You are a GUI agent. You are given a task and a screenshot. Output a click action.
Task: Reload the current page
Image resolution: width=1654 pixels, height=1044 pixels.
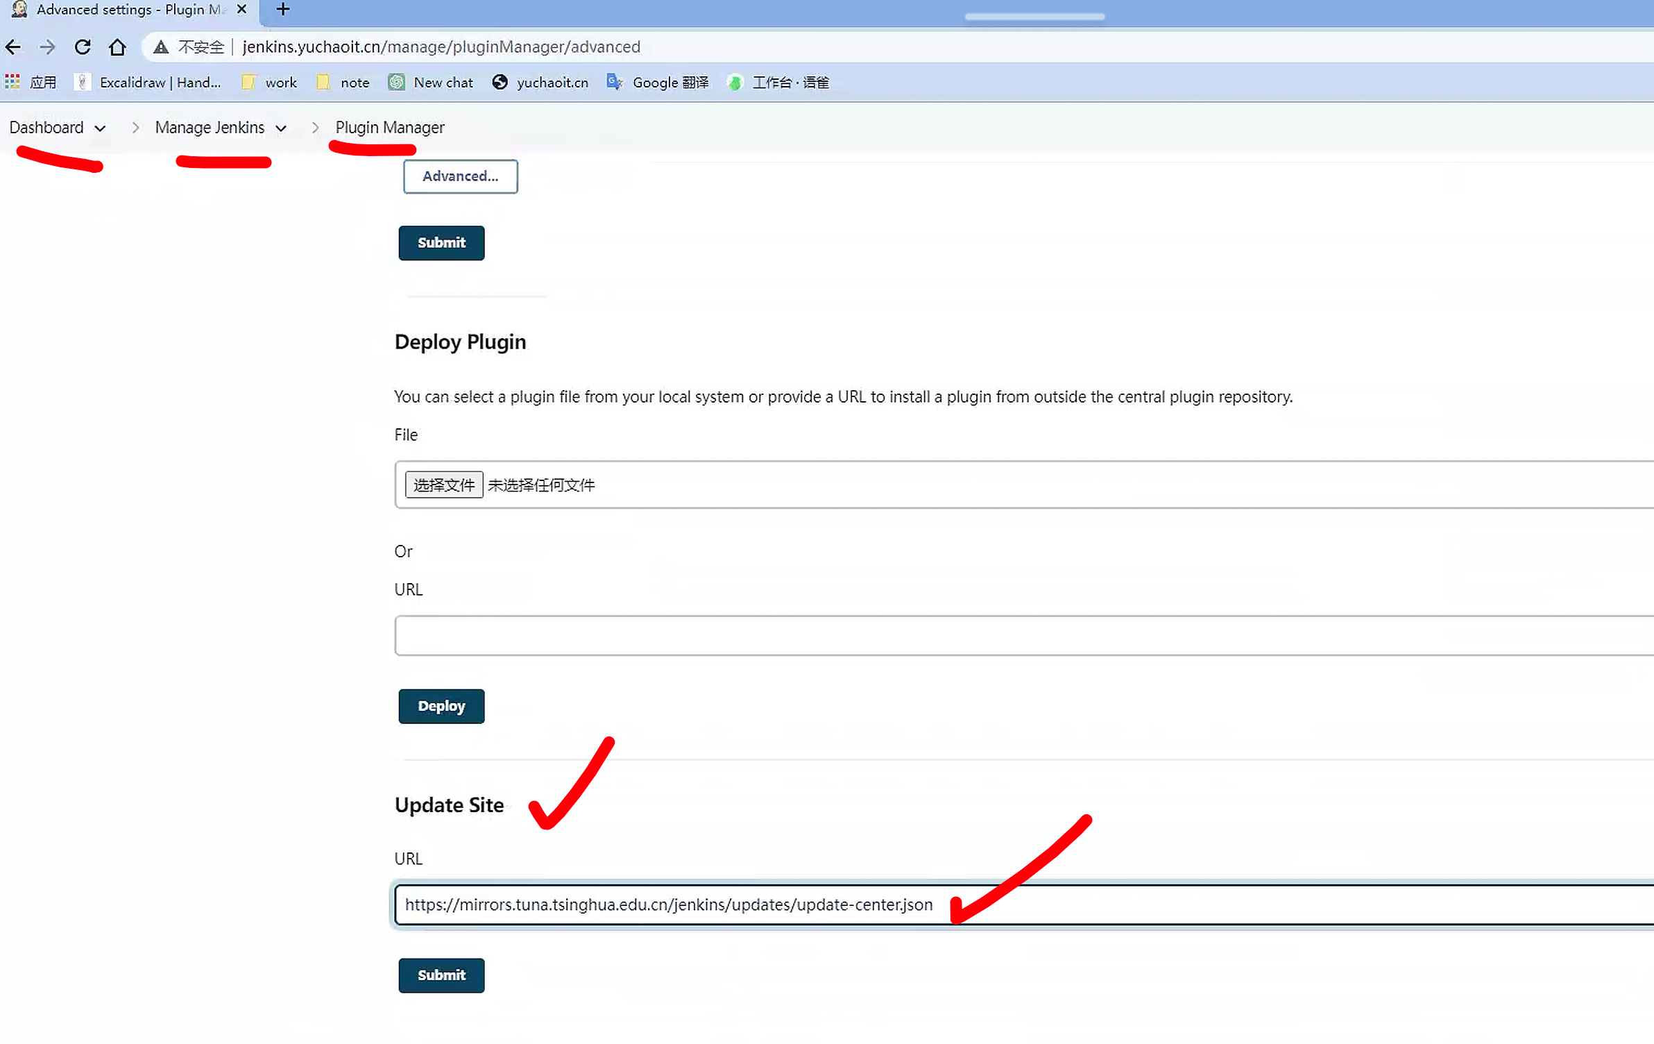(83, 47)
